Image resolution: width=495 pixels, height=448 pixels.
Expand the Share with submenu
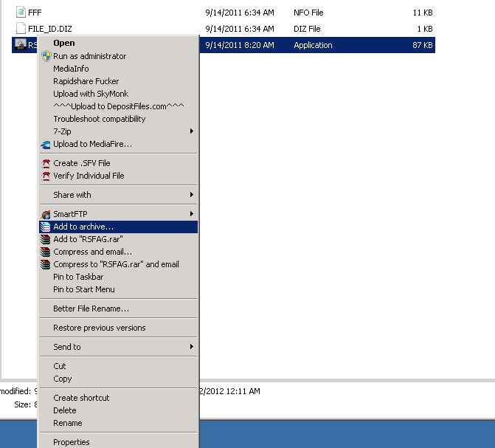point(192,195)
